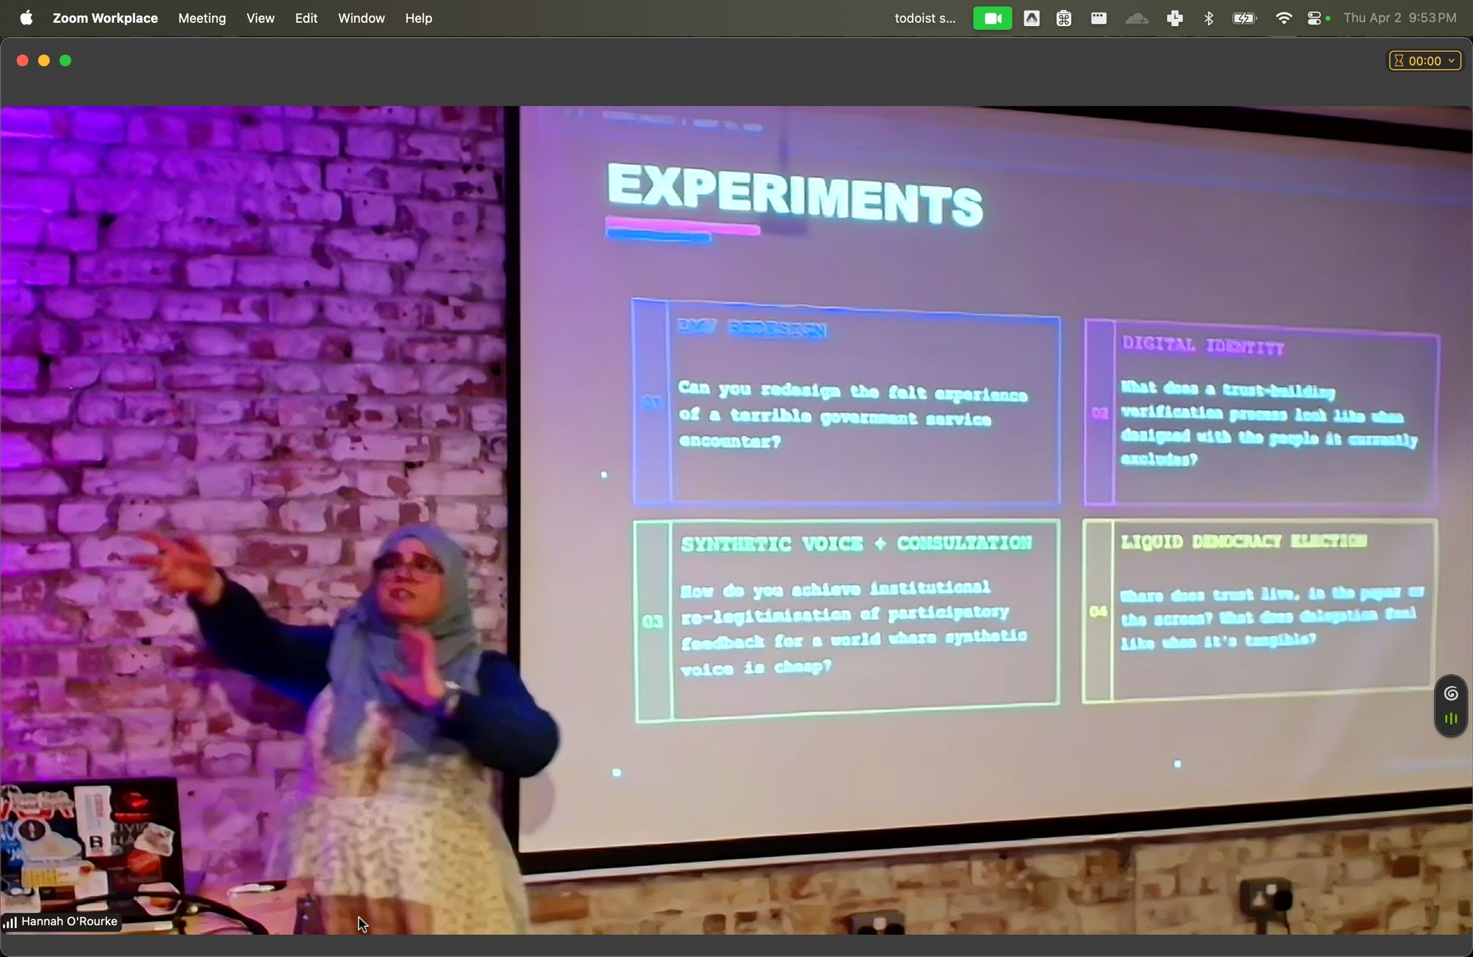1473x957 pixels.
Task: Enter full screen with the green button
Action: pyautogui.click(x=66, y=61)
